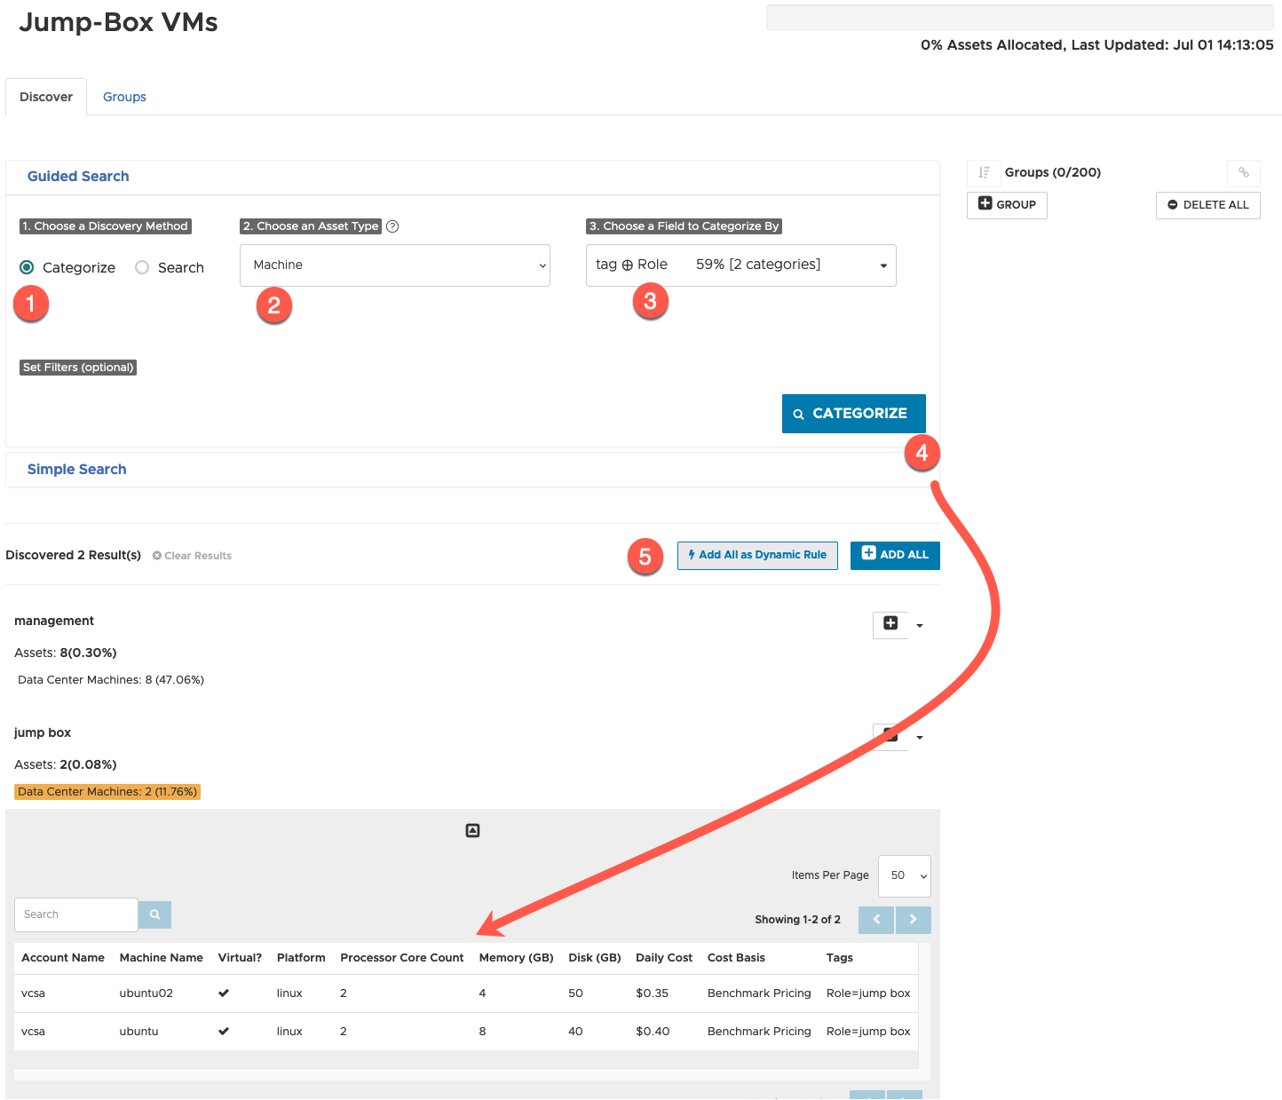Switch to the Discover tab
Screen dimensions: 1282x1100
click(46, 97)
